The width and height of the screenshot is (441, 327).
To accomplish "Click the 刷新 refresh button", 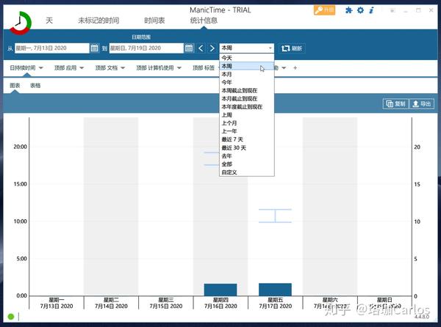I will click(292, 48).
